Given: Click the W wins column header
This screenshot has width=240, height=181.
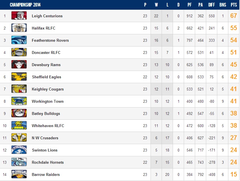Looking at the screenshot, I should 156,5.
